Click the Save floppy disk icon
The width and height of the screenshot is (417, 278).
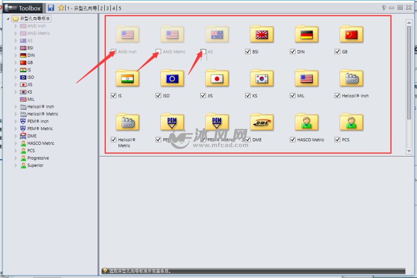[51, 8]
